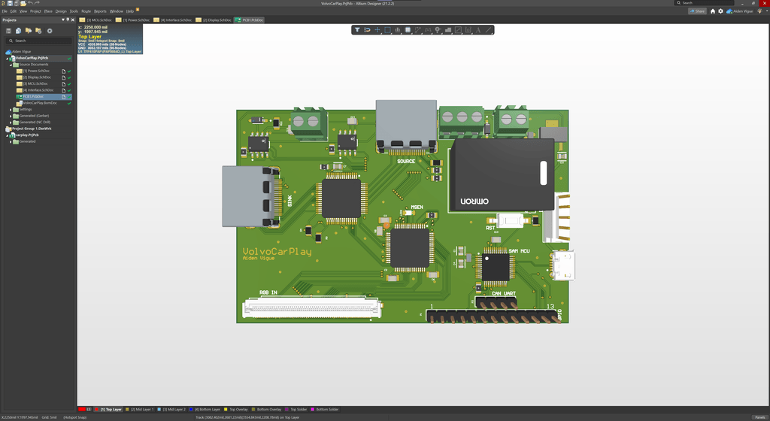Image resolution: width=770 pixels, height=421 pixels.
Task: Open the Place menu
Action: click(48, 11)
